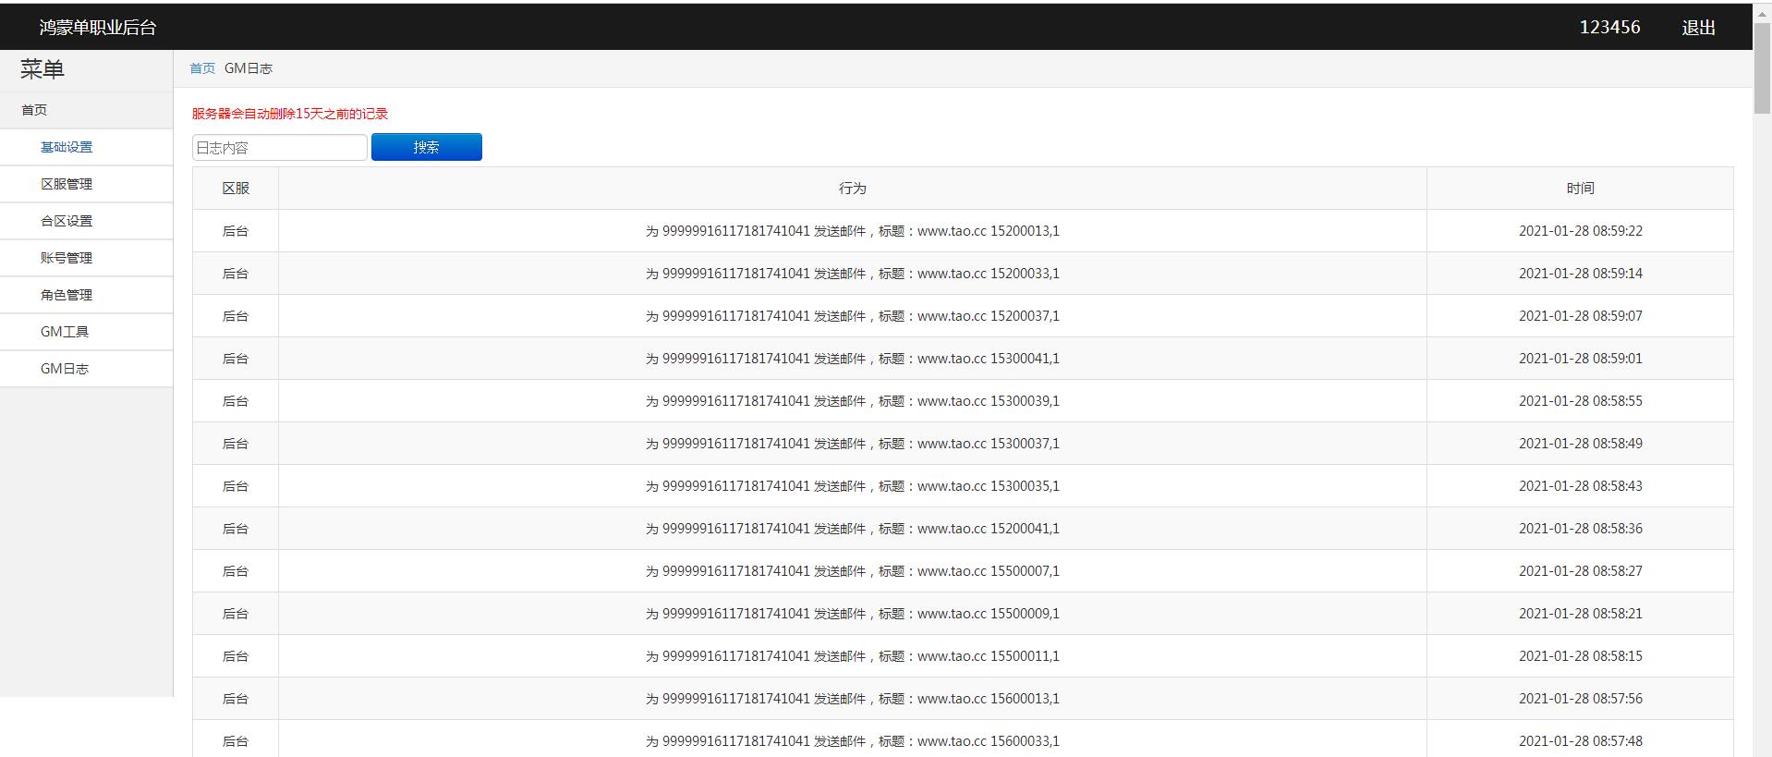Click the 123456 username in header
The image size is (1772, 757).
[1609, 28]
